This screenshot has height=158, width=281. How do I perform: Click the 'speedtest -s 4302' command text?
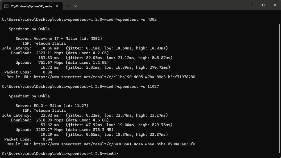[137, 19]
